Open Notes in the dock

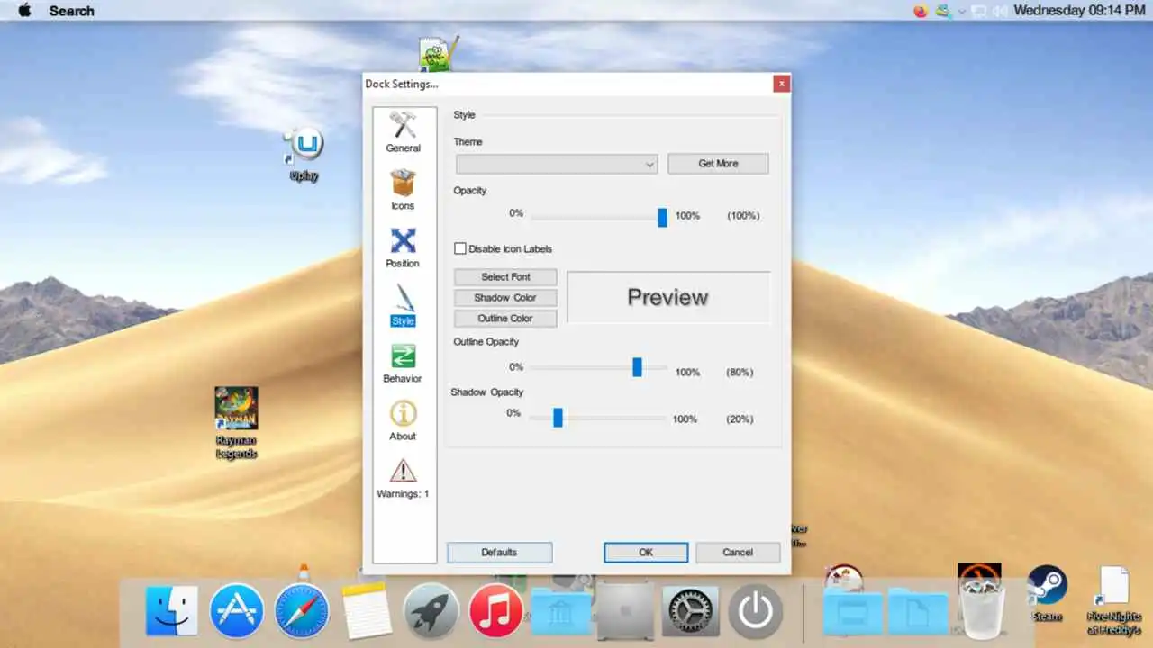(x=367, y=611)
